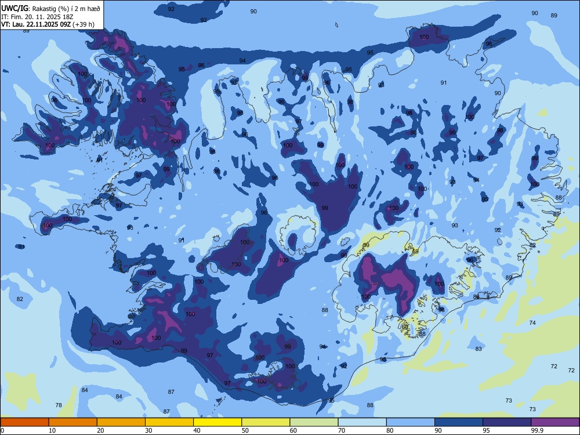Click the legend tick label '10'

pyautogui.click(x=52, y=430)
